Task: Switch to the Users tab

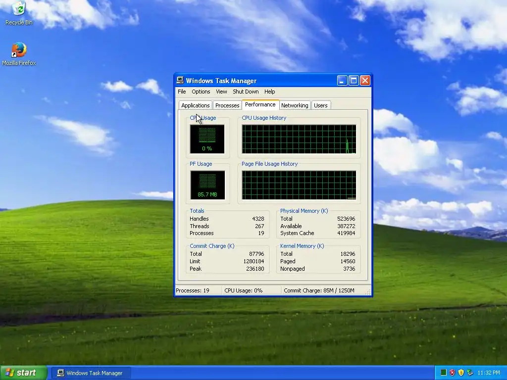Action: click(320, 105)
